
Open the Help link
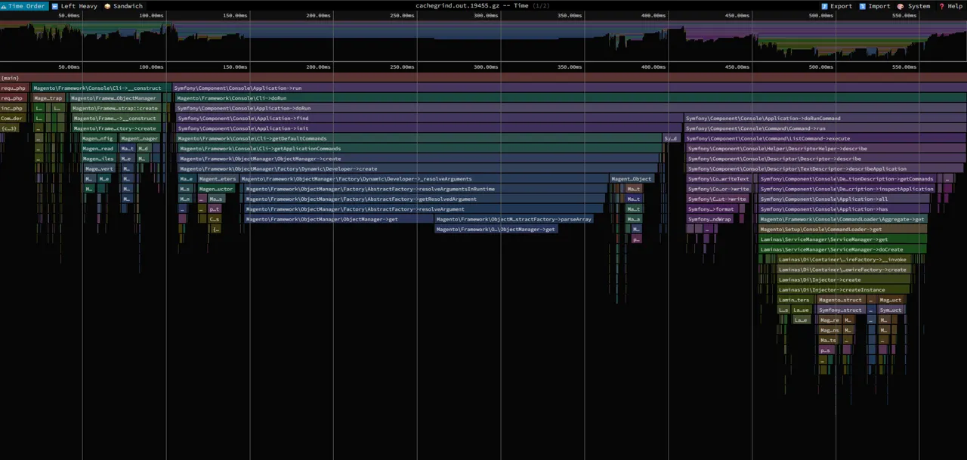950,6
